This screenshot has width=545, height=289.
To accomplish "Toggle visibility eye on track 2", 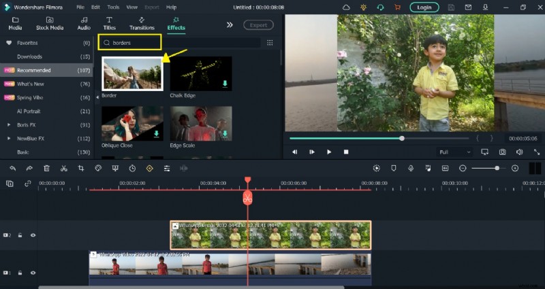I will click(33, 235).
